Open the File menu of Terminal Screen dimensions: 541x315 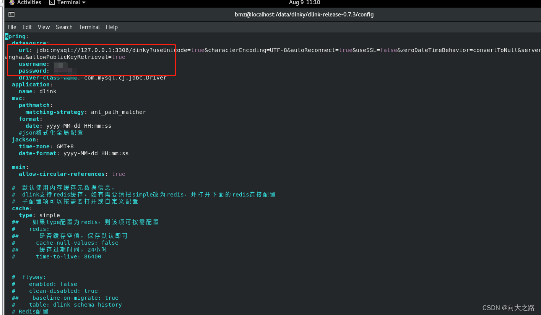[11, 27]
